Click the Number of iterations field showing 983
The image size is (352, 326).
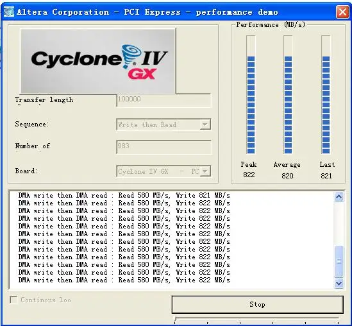coord(164,147)
